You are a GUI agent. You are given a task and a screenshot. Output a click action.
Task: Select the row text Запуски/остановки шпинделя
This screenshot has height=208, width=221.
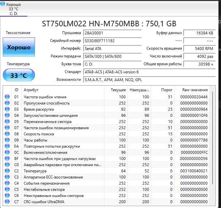pos(51,116)
